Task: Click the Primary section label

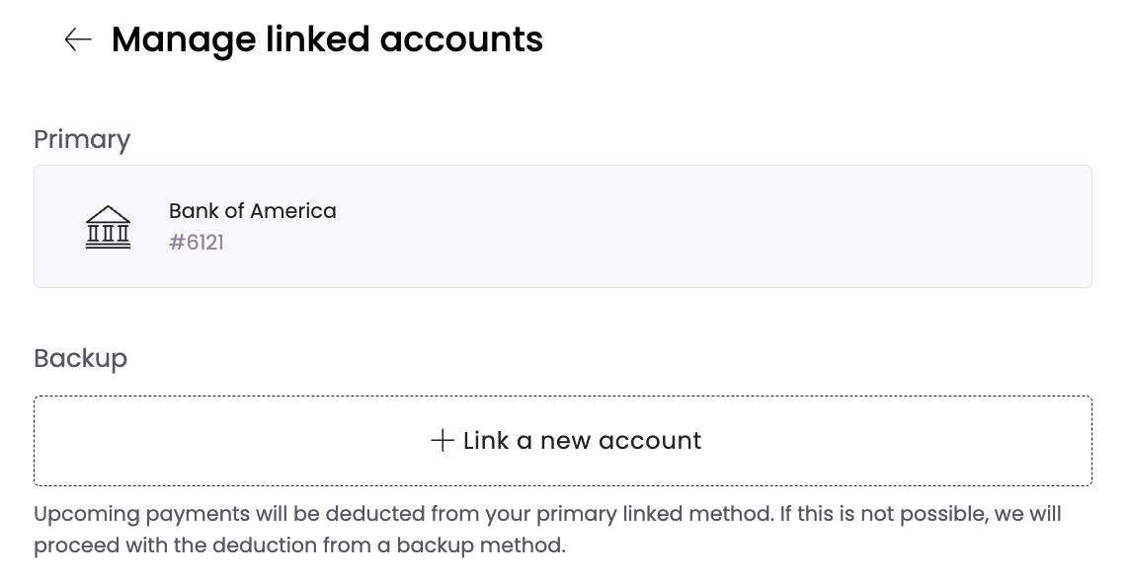Action: [x=82, y=140]
